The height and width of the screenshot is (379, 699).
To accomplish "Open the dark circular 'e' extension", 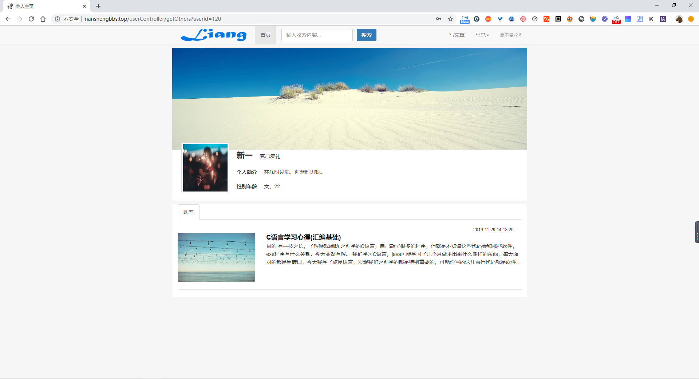I will click(477, 19).
